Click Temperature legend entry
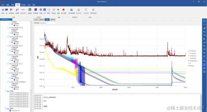This screenshot has width=207, height=112. click(193, 61)
